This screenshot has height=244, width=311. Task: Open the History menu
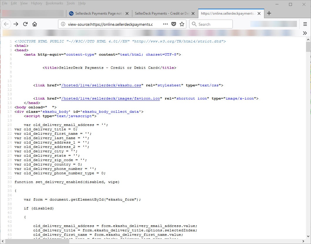pos(37,3)
